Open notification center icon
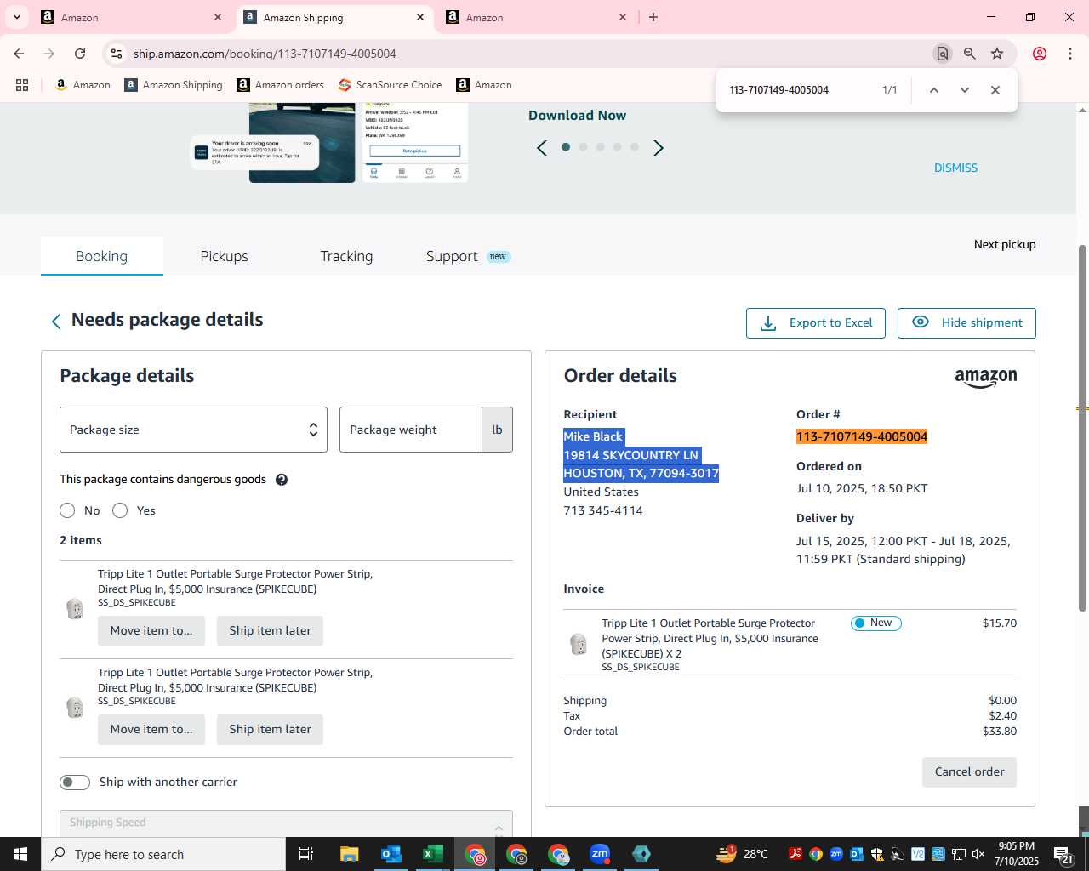 (1063, 854)
